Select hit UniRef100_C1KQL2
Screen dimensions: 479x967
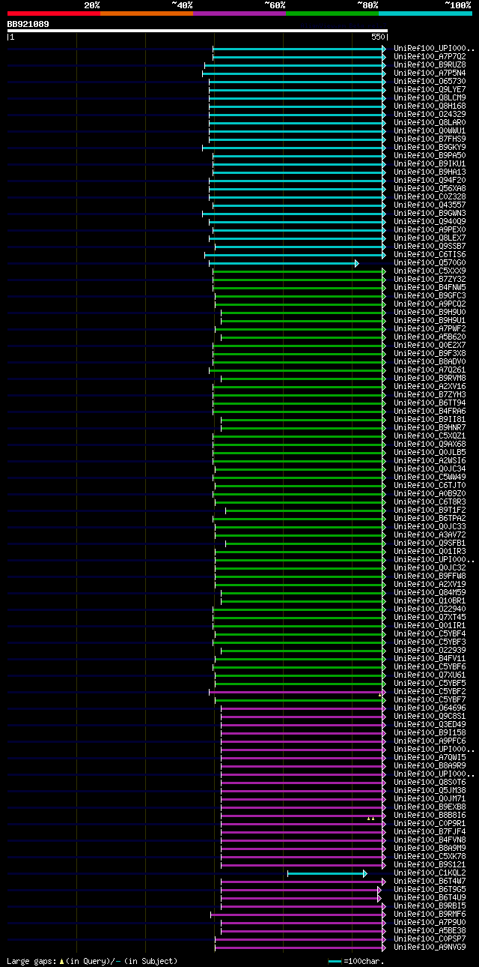point(430,873)
